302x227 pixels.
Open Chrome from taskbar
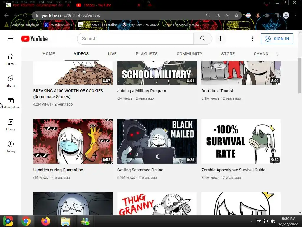pyautogui.click(x=26, y=221)
